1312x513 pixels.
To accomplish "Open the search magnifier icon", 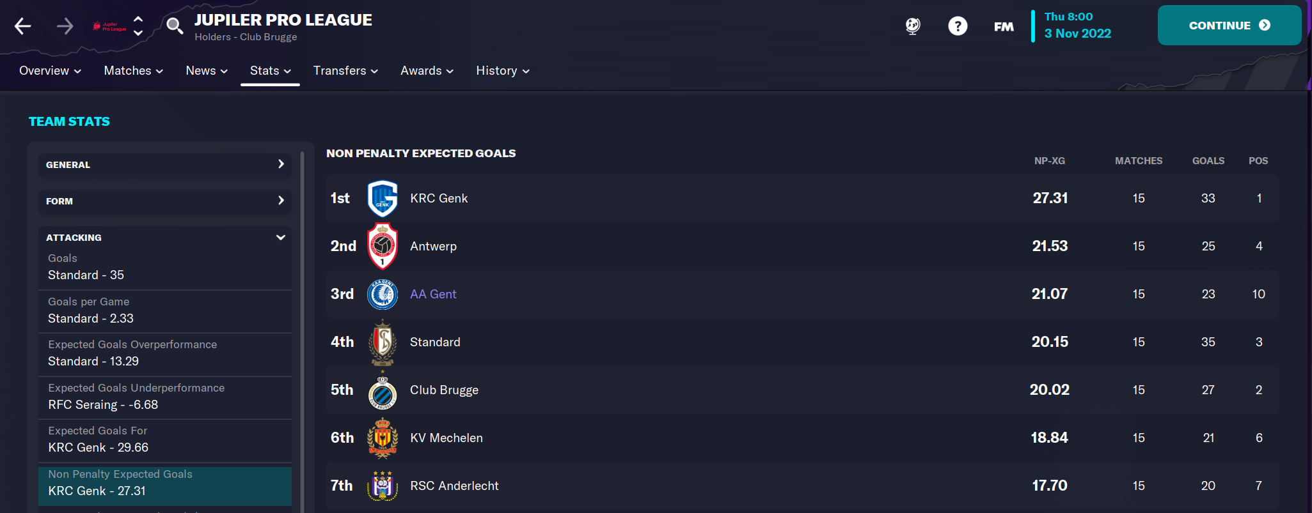I will (x=174, y=26).
